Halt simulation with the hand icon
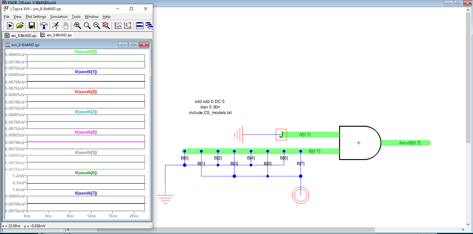 pyautogui.click(x=65, y=26)
